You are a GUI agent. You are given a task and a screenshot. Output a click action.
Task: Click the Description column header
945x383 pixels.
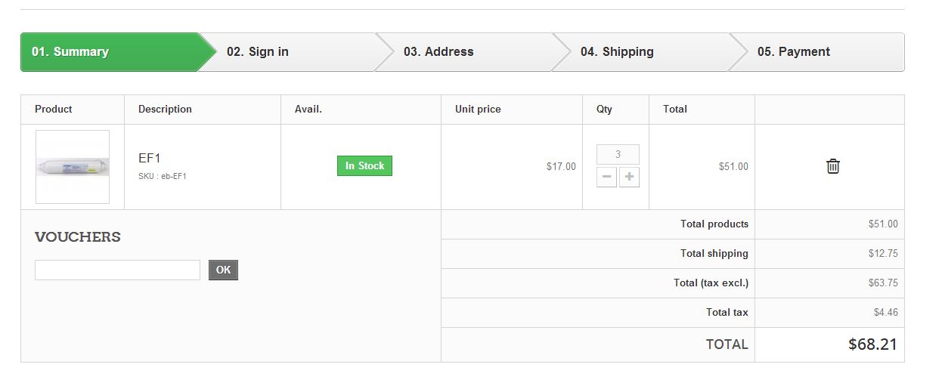click(x=165, y=110)
